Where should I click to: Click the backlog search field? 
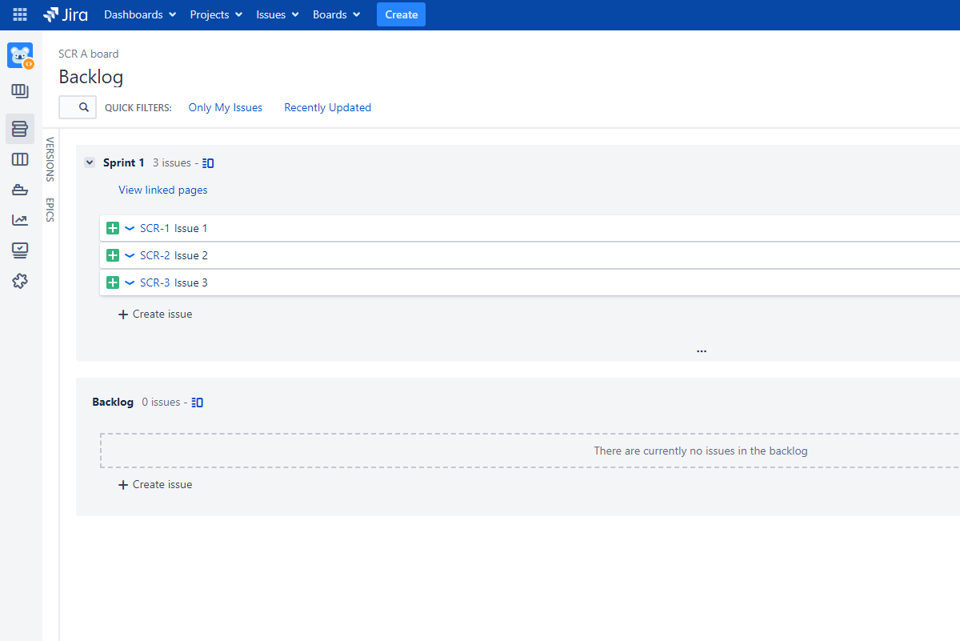(x=78, y=107)
